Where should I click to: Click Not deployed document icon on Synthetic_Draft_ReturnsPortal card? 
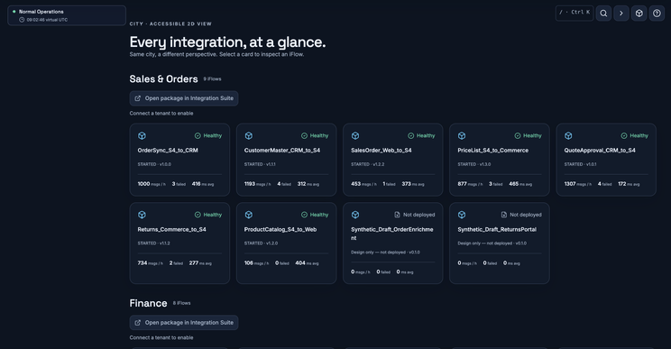click(x=503, y=215)
